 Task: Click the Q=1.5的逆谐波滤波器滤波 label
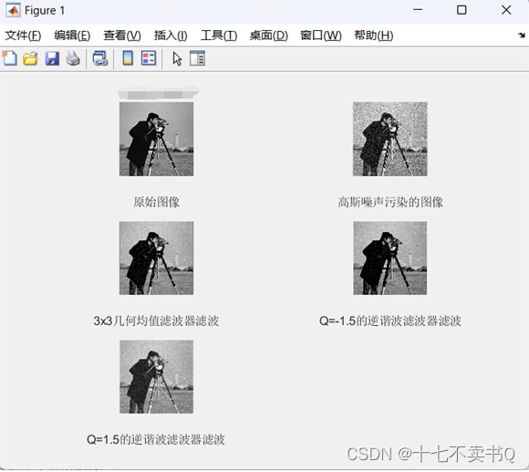[x=156, y=439]
